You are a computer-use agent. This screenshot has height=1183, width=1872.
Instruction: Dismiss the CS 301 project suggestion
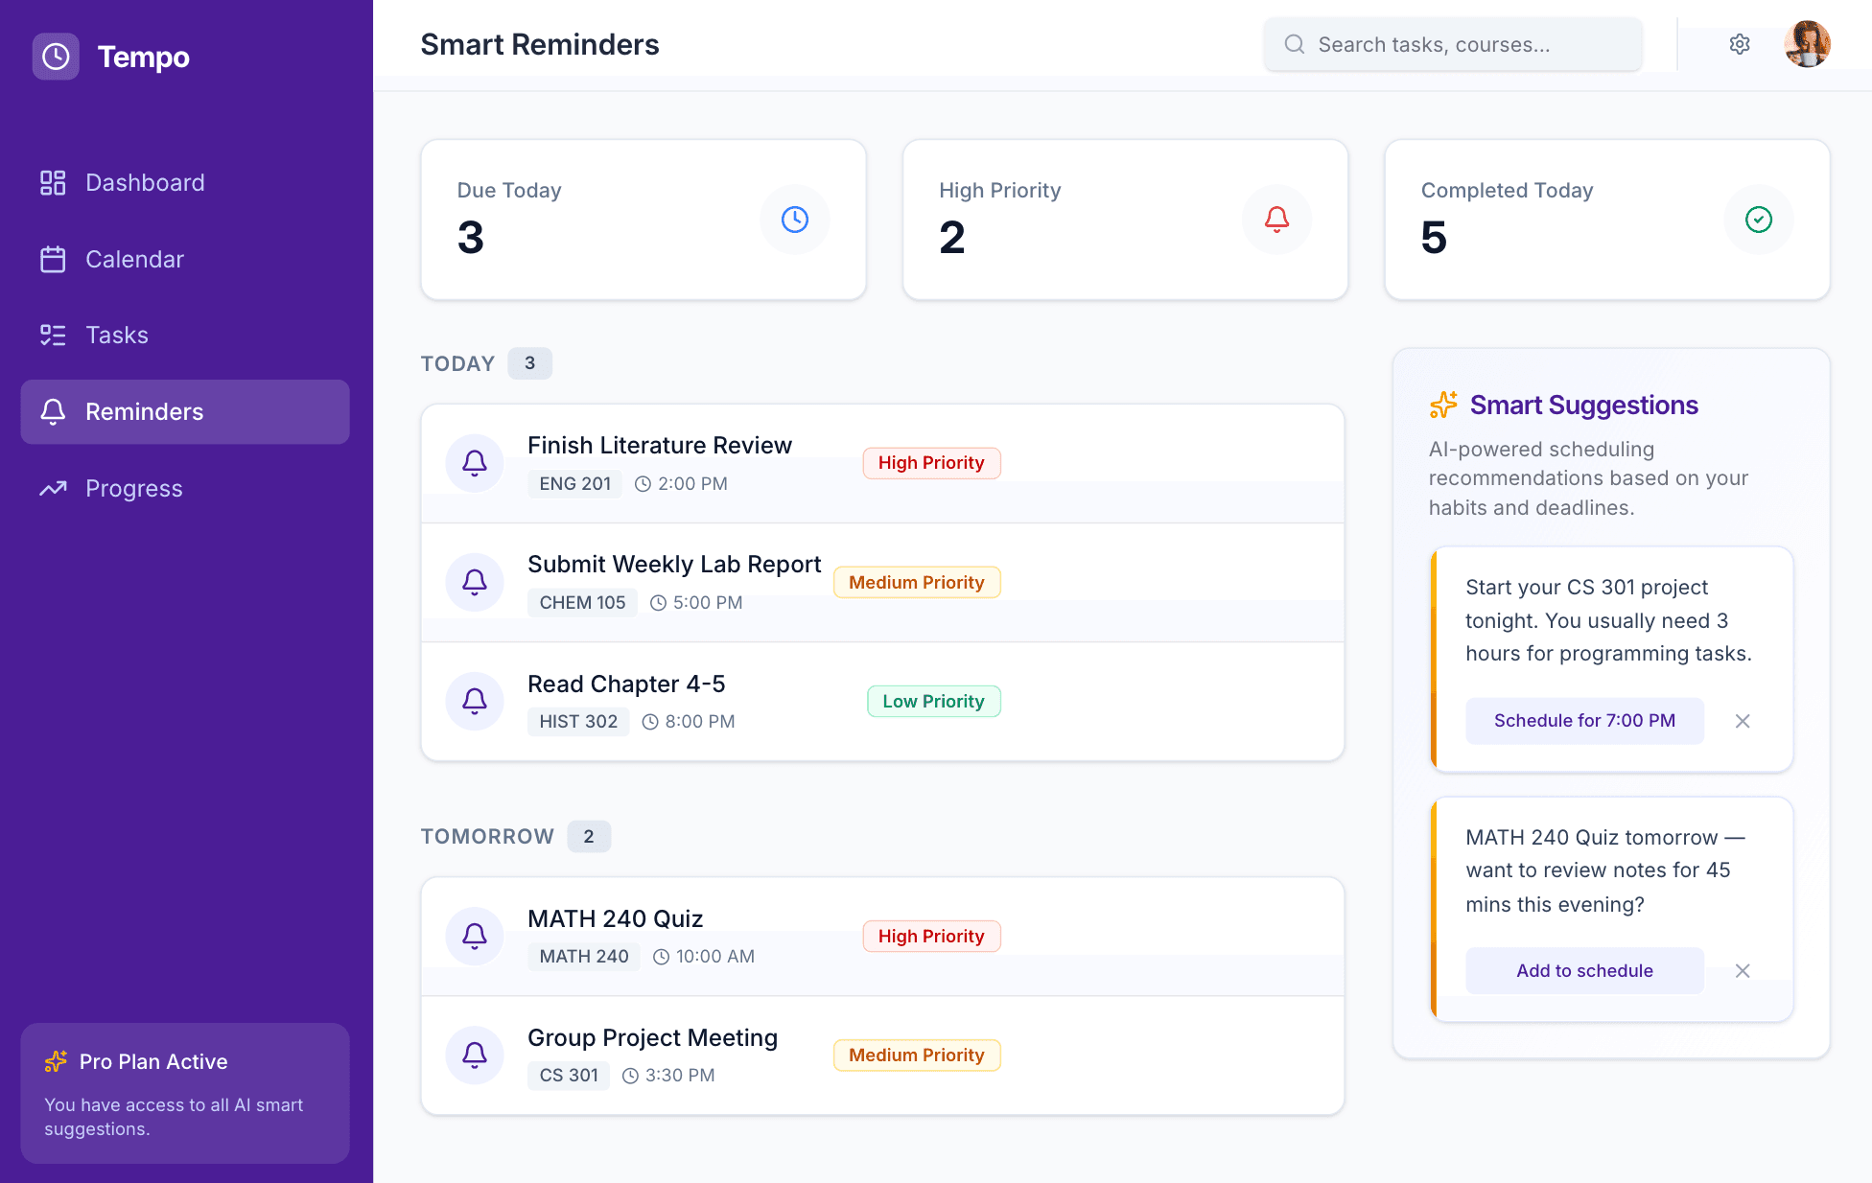click(1743, 721)
